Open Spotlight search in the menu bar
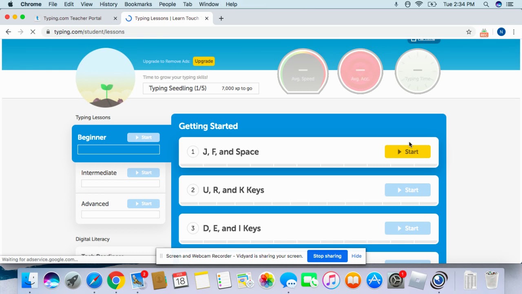This screenshot has height=294, width=522. (486, 4)
